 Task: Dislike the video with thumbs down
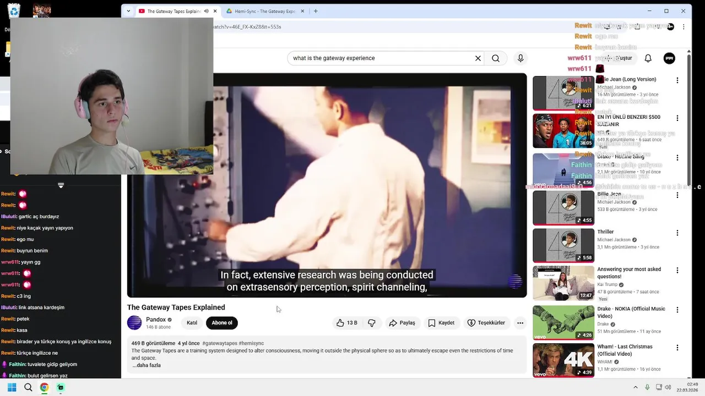(372, 323)
